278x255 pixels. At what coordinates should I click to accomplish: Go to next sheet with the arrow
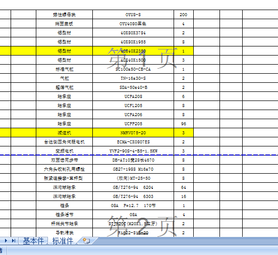6,241
